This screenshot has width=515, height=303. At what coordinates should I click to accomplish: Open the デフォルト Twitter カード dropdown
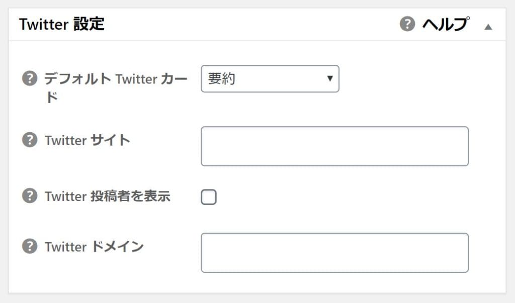coord(270,79)
